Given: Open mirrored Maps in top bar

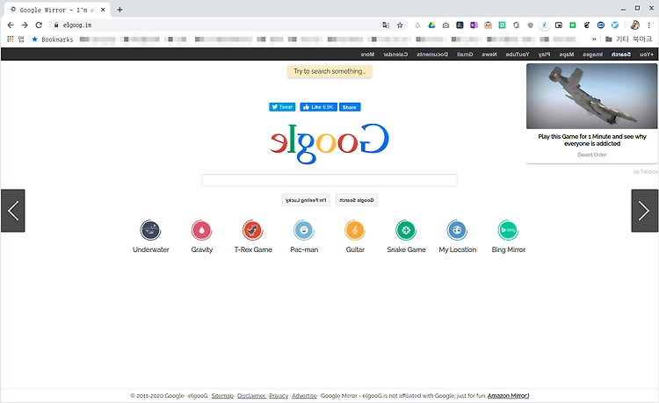Looking at the screenshot, I should click(567, 54).
